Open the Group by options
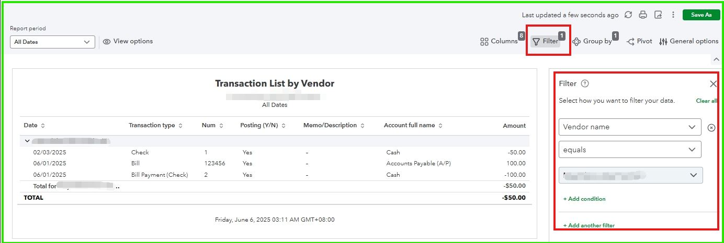The image size is (724, 243). coord(592,42)
